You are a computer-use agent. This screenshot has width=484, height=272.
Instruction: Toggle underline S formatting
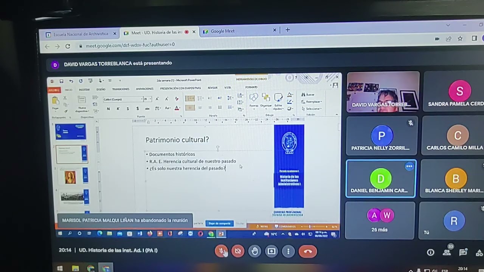[127, 109]
